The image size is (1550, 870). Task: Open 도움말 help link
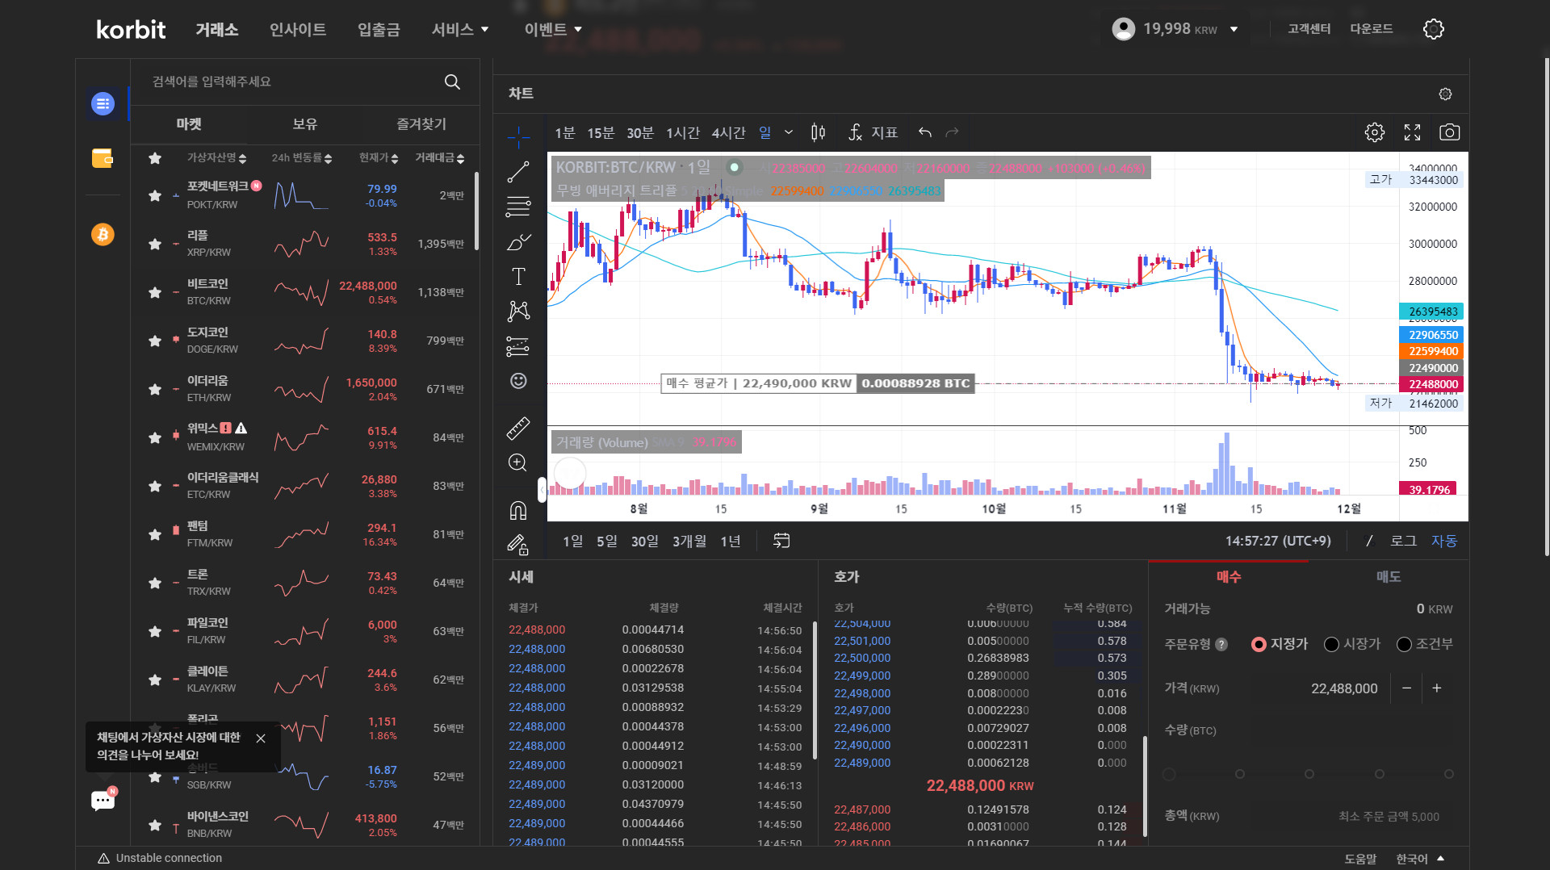(x=1360, y=859)
